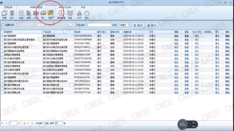Screen dimensions: 234x131
Task: Click 提交 link in 11:09:06 row
Action: pos(217,85)
